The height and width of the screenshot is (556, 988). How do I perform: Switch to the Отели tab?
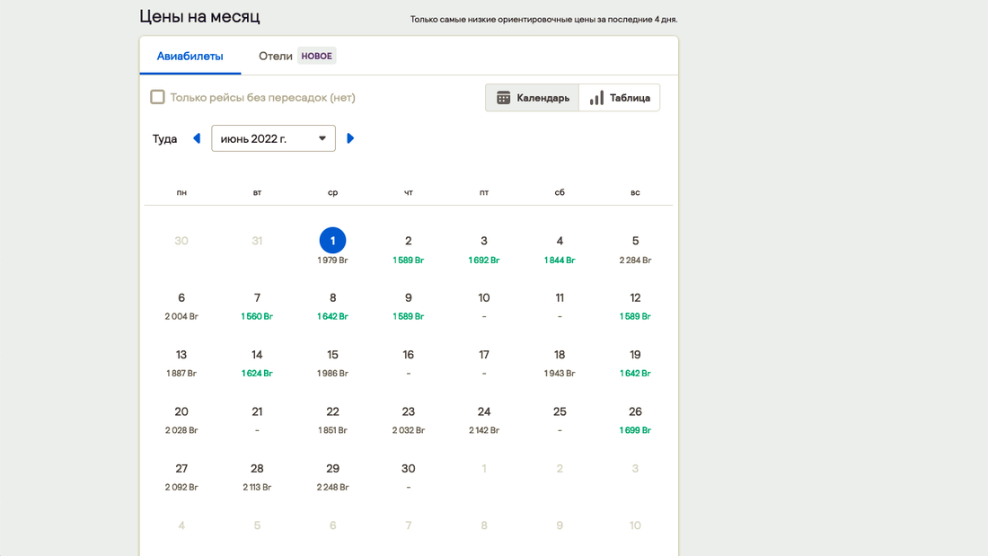click(275, 56)
